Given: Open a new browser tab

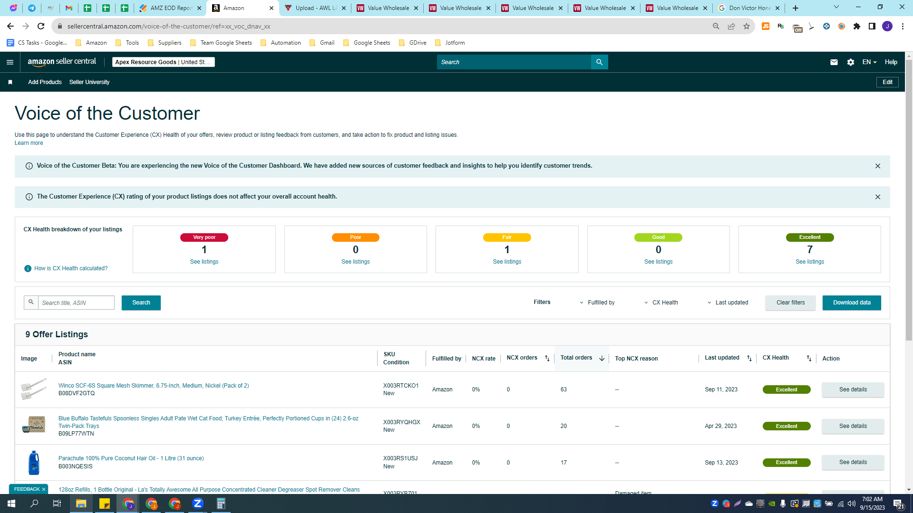Looking at the screenshot, I should pyautogui.click(x=796, y=8).
